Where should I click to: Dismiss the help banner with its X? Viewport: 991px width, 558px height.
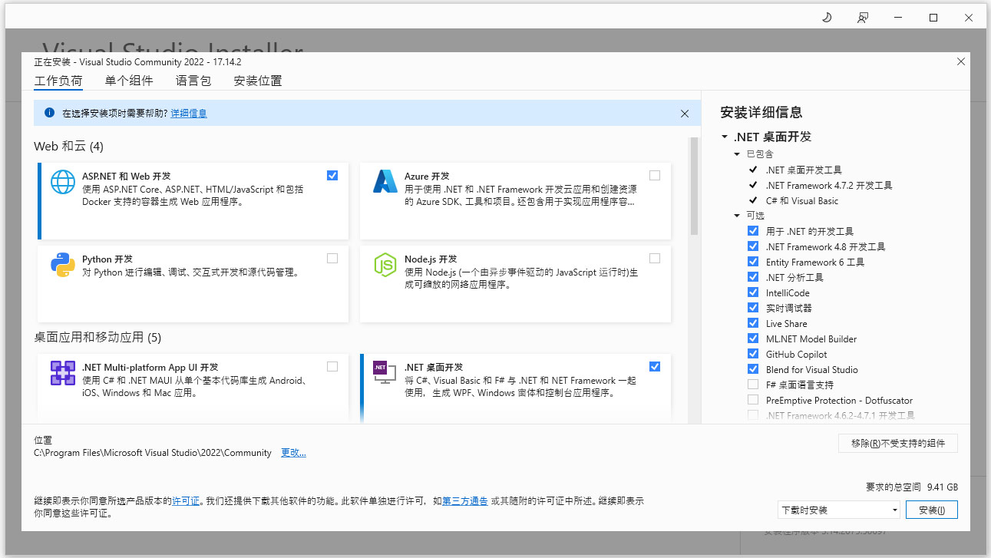[x=685, y=114]
